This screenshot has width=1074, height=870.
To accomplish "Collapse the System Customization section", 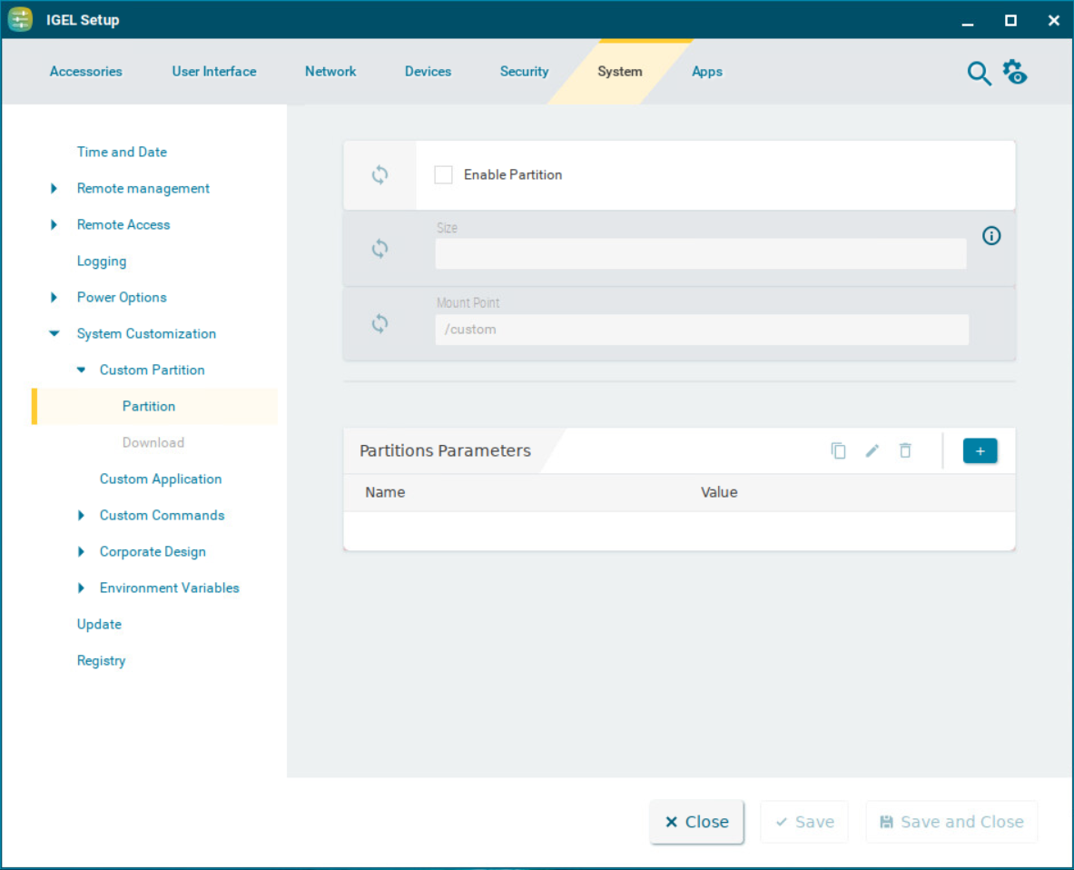I will (54, 334).
